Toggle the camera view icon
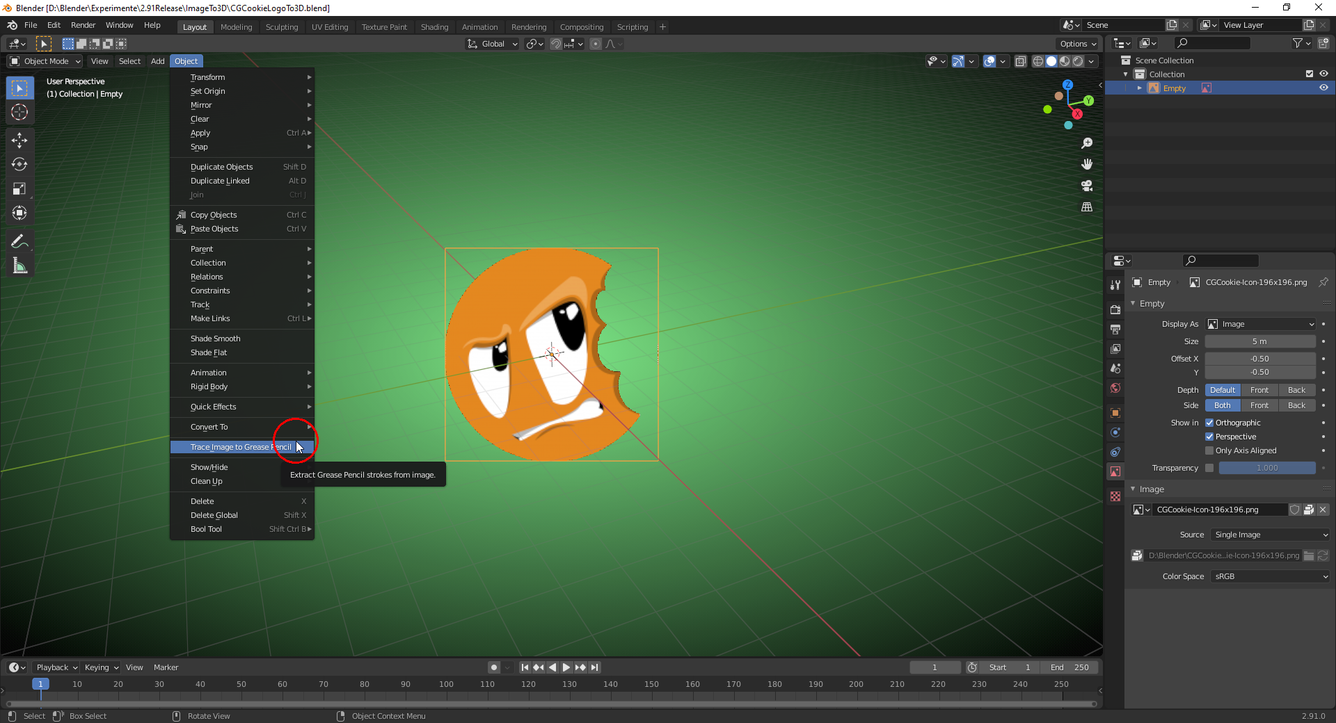This screenshot has height=723, width=1336. coord(1087,186)
